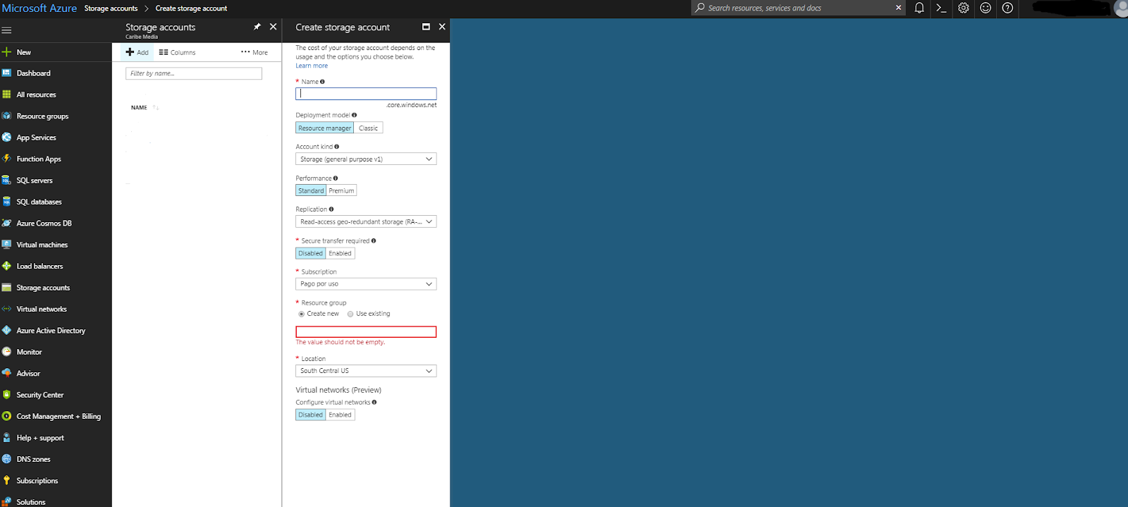Open Subscriptions in the sidebar
The width and height of the screenshot is (1128, 507).
pos(37,481)
